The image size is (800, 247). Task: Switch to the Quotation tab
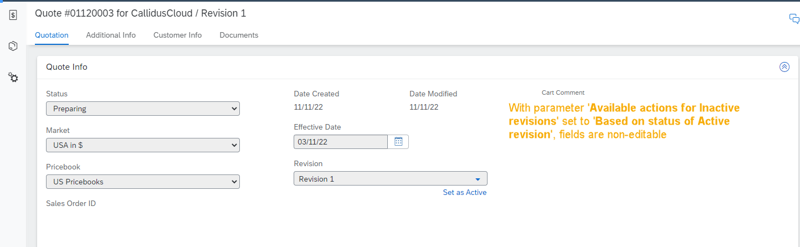(52, 35)
